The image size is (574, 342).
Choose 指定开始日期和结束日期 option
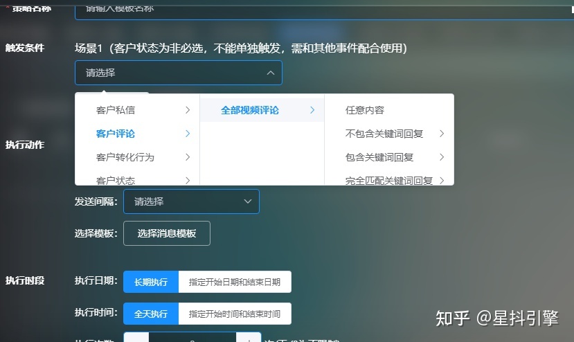tap(235, 282)
